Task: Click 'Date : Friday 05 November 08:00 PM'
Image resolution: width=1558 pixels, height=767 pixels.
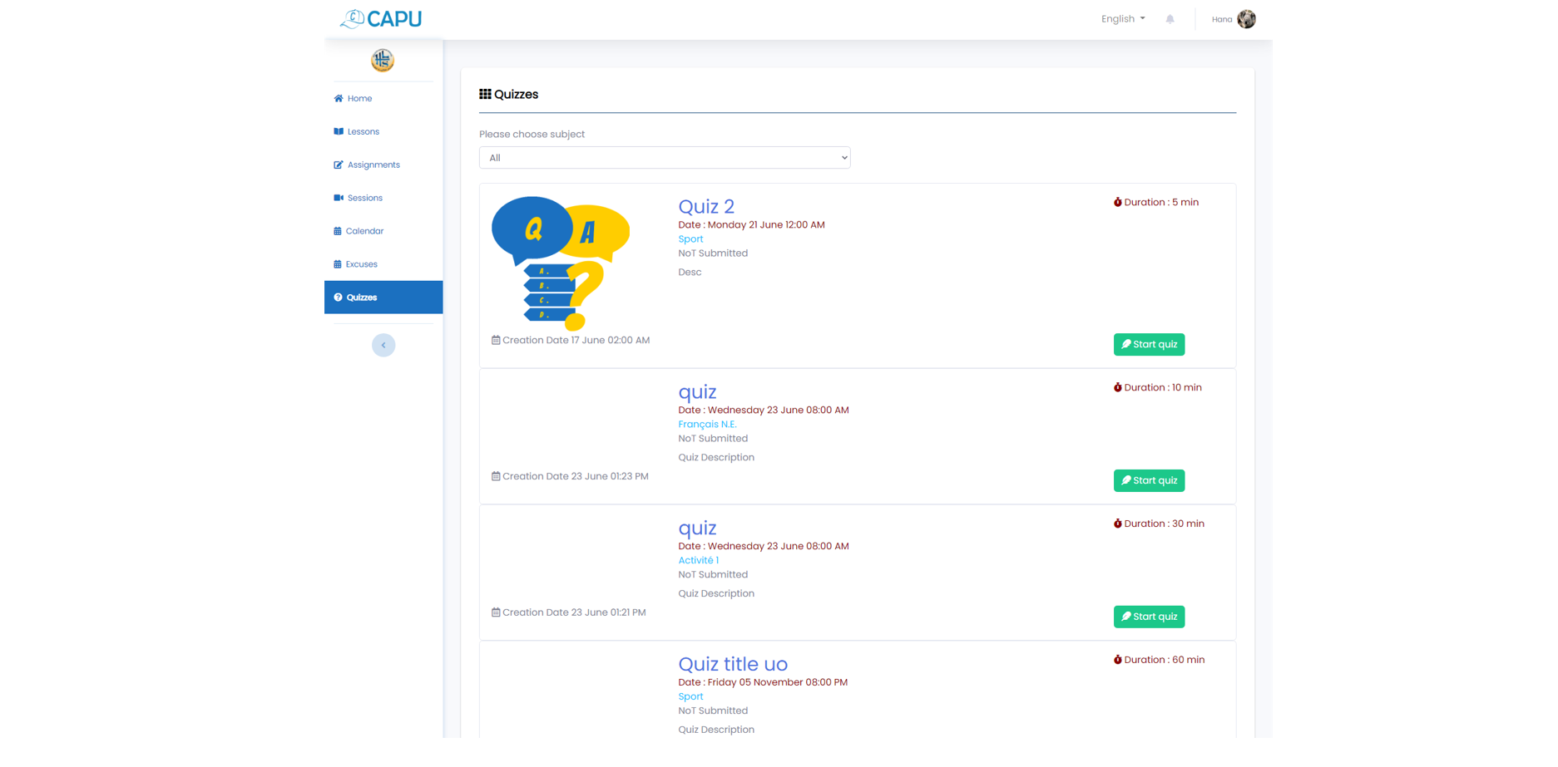Action: click(763, 682)
